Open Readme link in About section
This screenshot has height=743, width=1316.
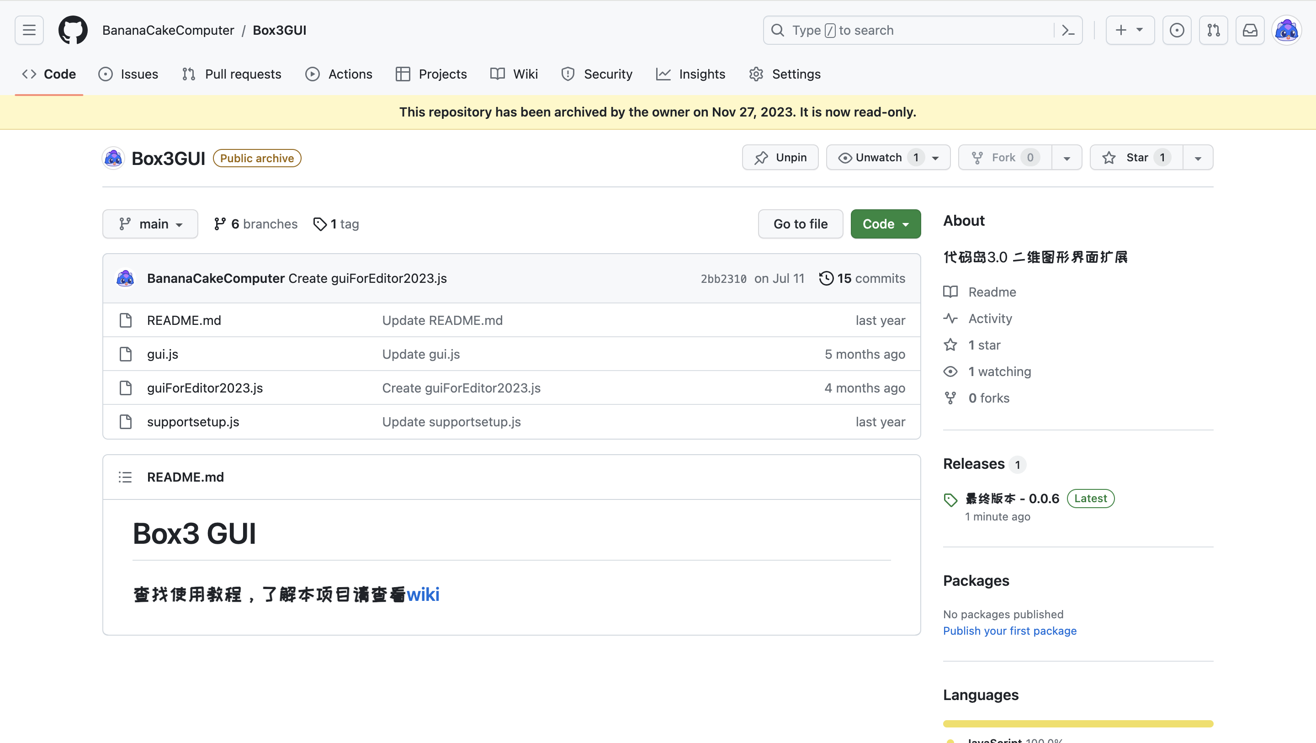coord(980,292)
